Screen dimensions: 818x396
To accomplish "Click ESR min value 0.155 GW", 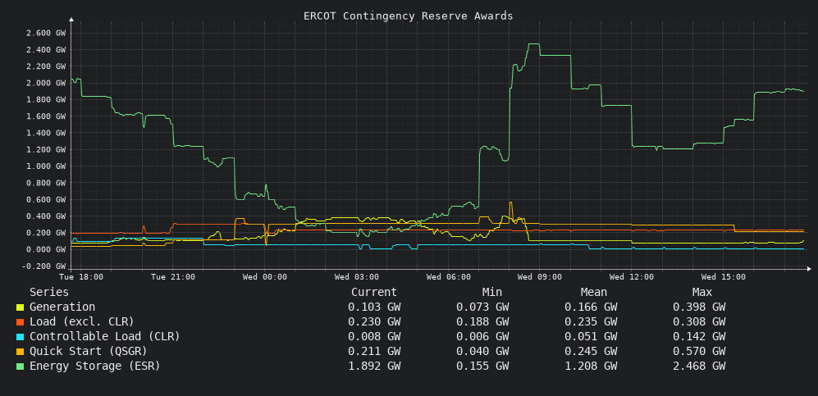I will 482,366.
